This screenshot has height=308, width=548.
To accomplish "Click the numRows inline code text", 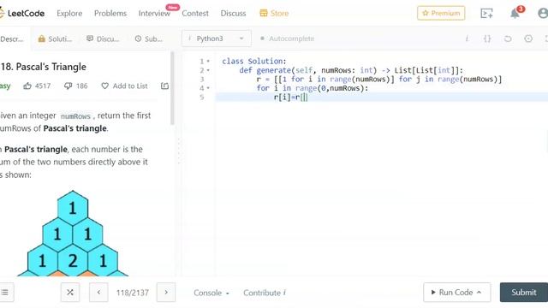I will pos(75,116).
